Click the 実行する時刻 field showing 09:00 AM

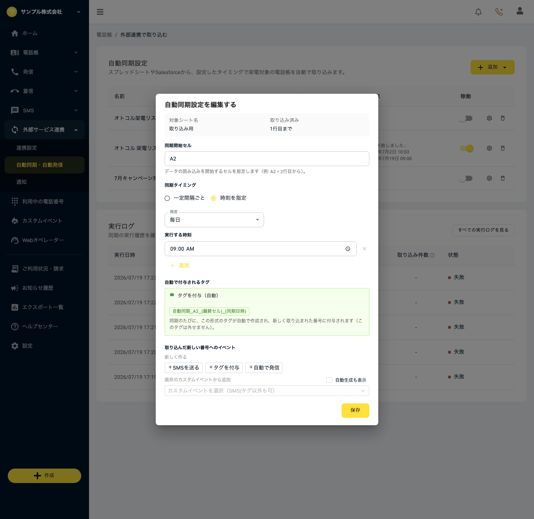point(261,249)
